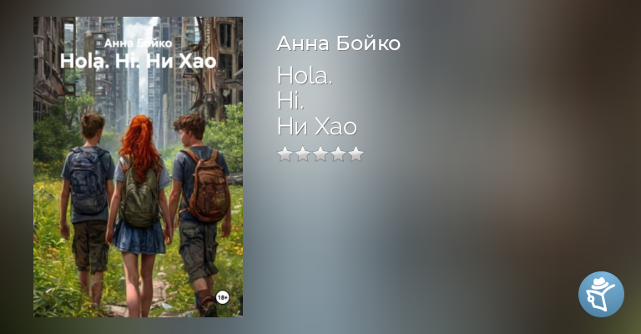Screen dimensions: 641x334
Task: Click the author name printed on cover
Action: tap(139, 43)
